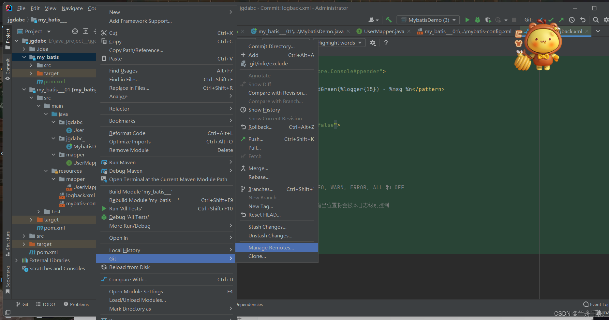Switch to the mybatis-config.xml tab
Image resolution: width=609 pixels, height=320 pixels.
tap(468, 31)
